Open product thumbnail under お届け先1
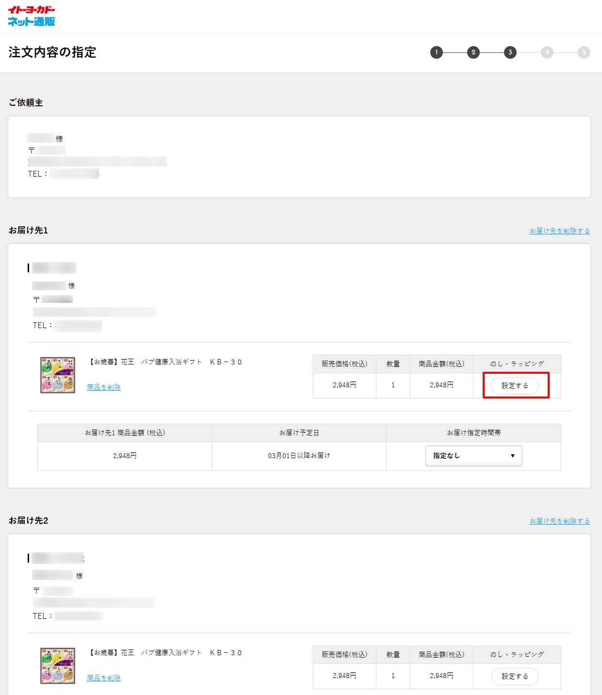 (58, 375)
